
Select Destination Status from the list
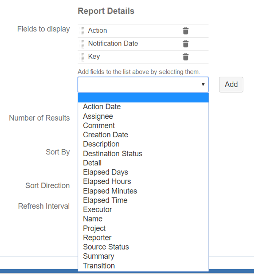[x=113, y=154]
